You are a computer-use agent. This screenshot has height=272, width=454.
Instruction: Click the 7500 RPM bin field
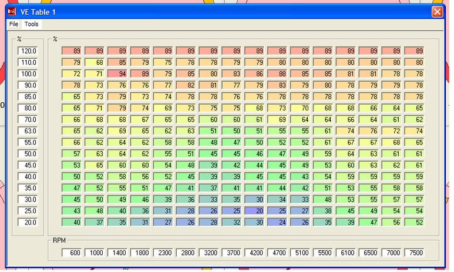point(414,253)
